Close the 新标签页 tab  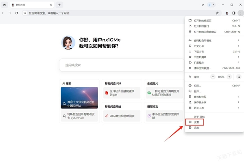[50, 5]
